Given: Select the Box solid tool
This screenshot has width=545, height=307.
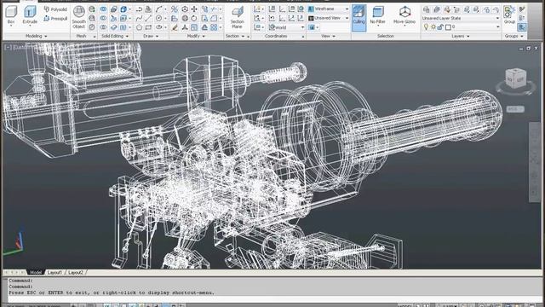Looking at the screenshot, I should pyautogui.click(x=11, y=15).
